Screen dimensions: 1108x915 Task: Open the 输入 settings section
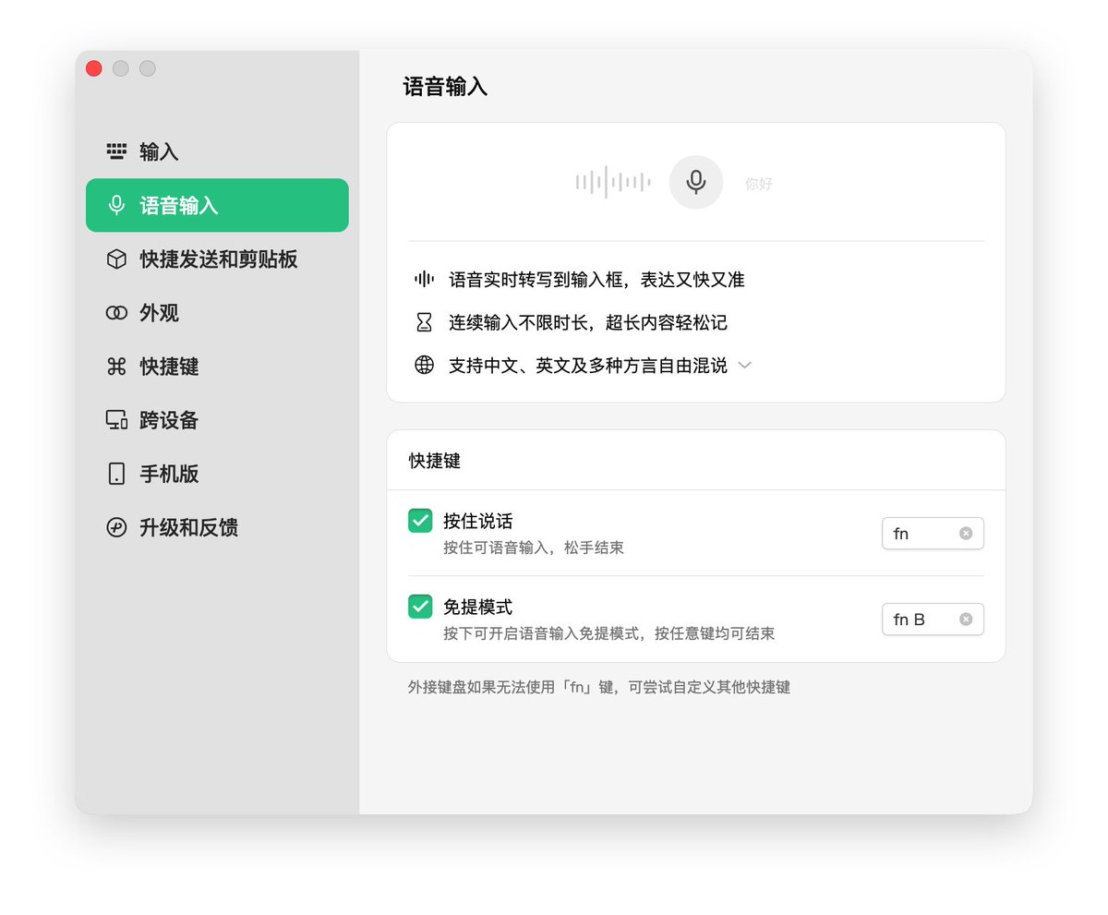(217, 151)
